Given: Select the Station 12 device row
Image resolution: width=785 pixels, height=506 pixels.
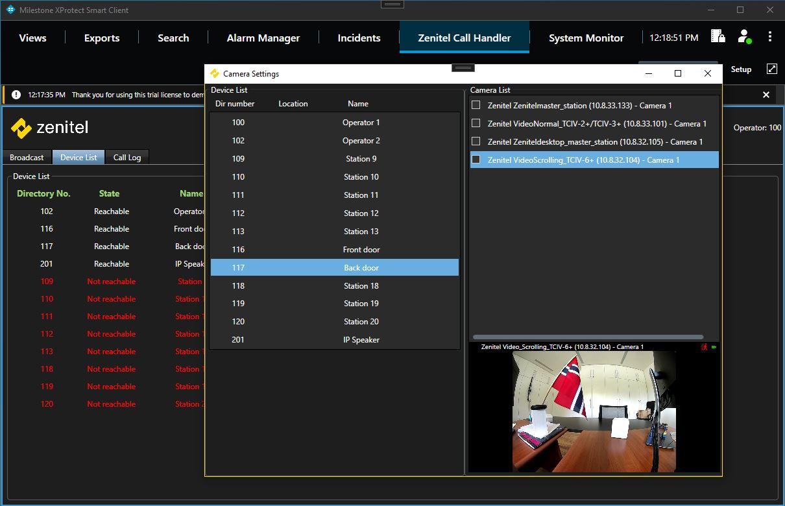Looking at the screenshot, I should pyautogui.click(x=335, y=213).
